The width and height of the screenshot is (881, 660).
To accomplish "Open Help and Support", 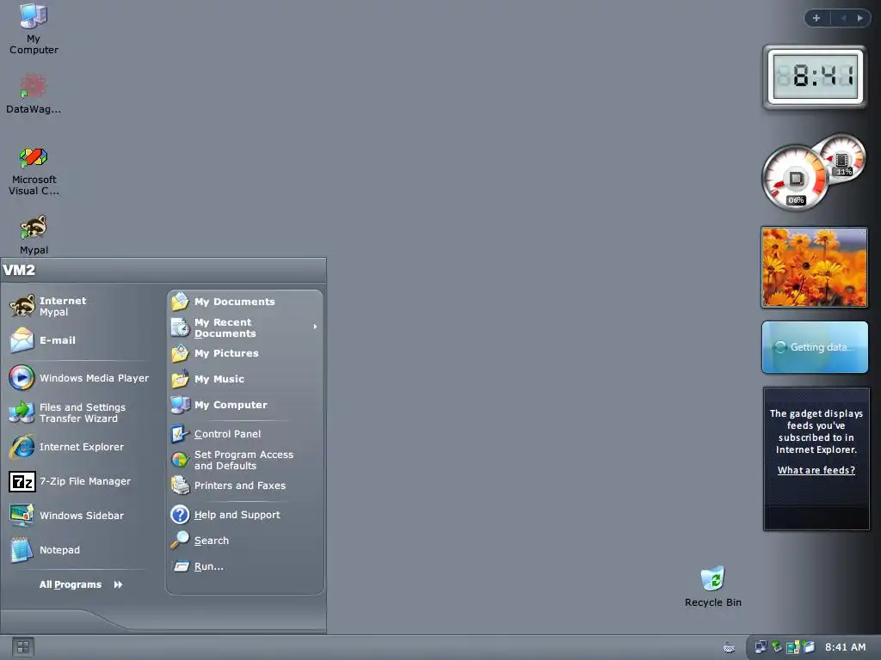I will pos(245,515).
